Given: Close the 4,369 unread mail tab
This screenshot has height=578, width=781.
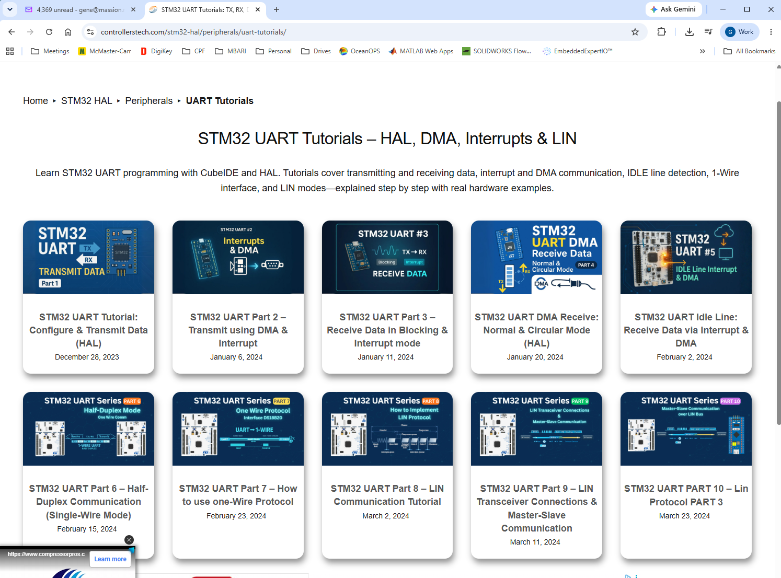Looking at the screenshot, I should coord(133,9).
